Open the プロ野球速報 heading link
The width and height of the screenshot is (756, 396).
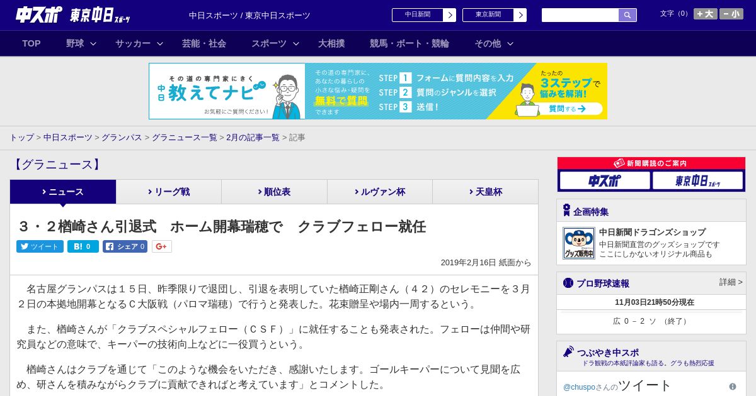point(603,283)
